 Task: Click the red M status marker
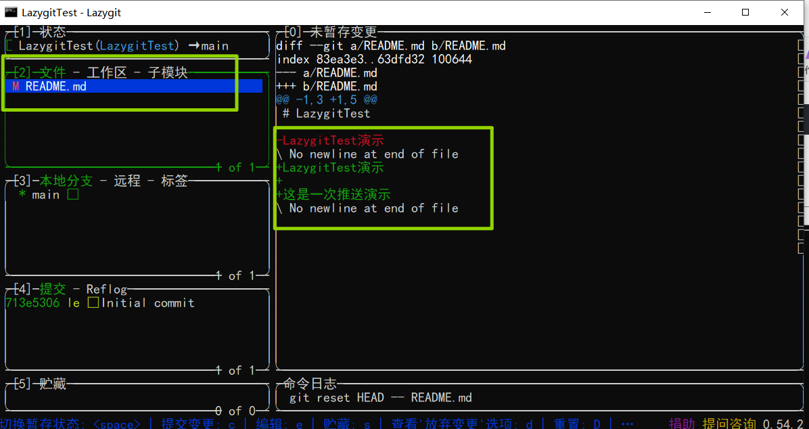pos(16,86)
